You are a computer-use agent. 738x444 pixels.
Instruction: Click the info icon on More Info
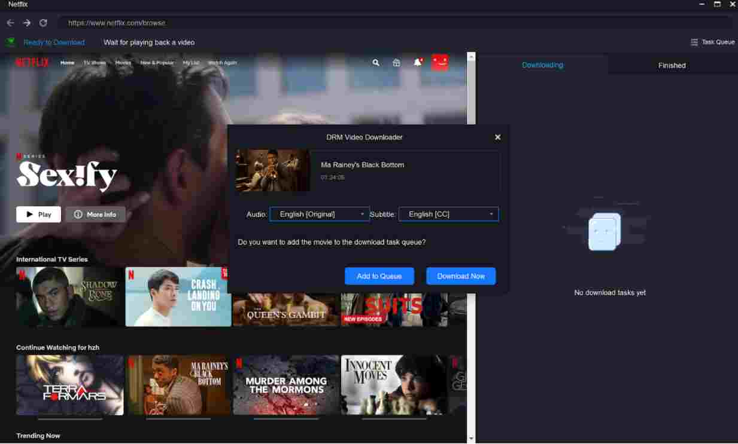[x=78, y=215]
